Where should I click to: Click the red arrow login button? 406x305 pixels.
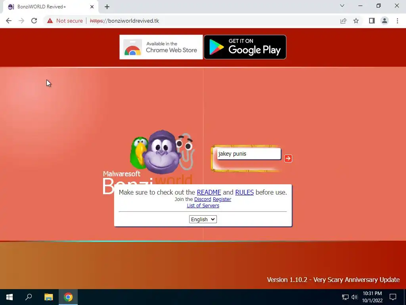pos(288,158)
